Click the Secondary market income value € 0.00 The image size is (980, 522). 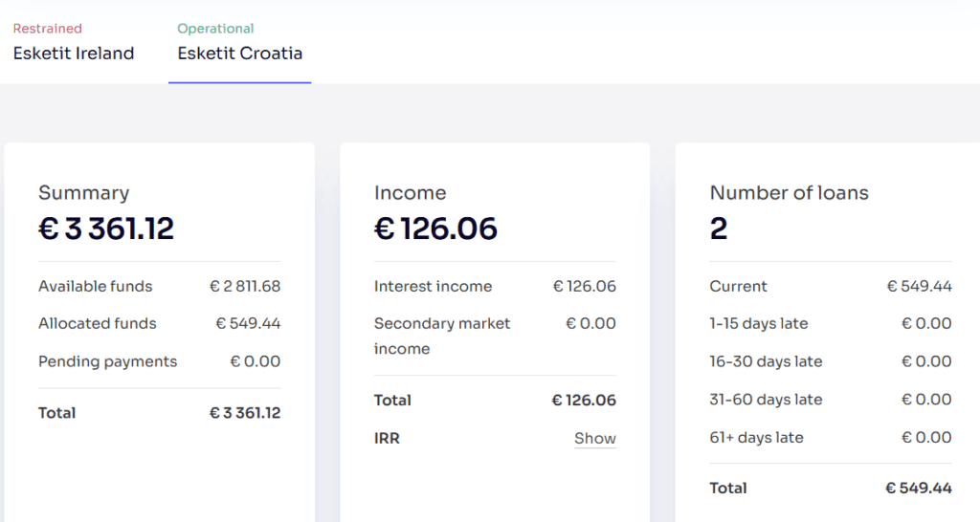point(590,323)
